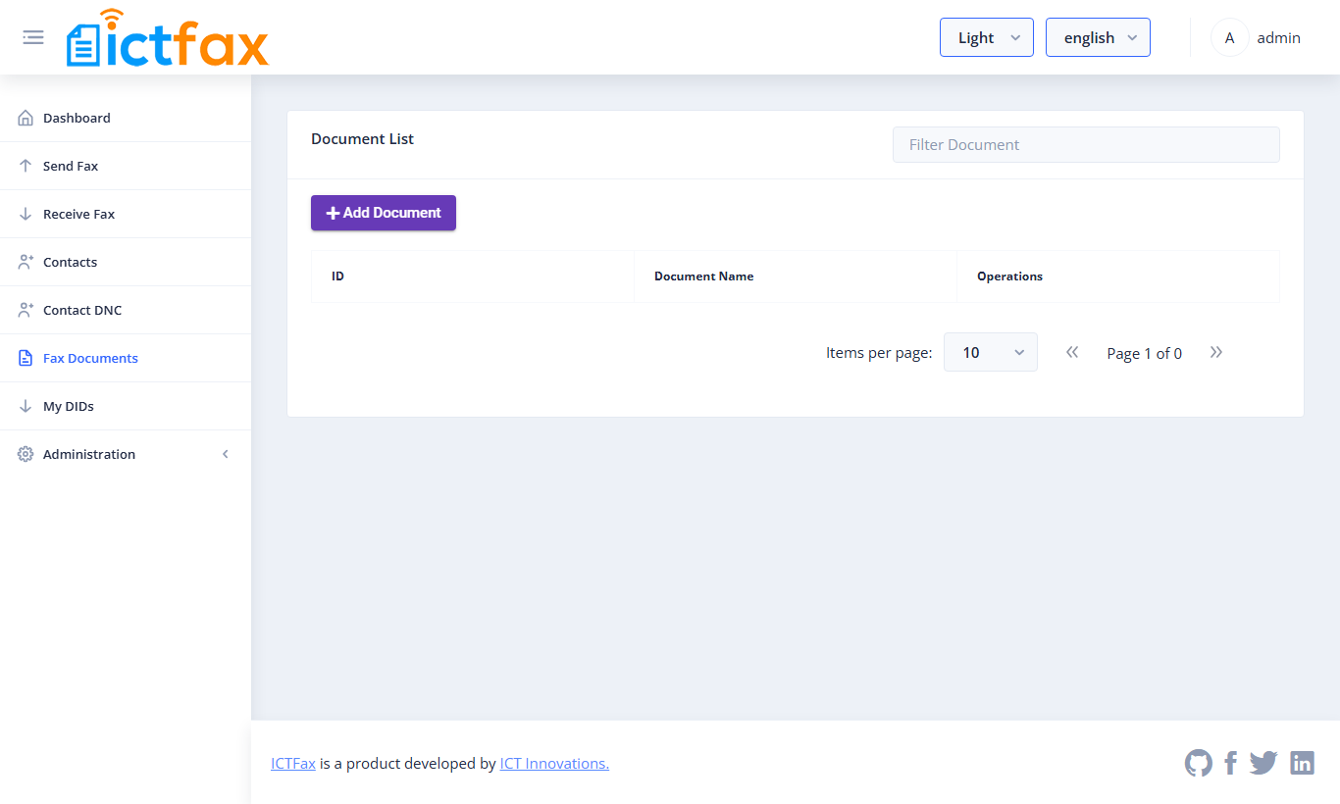
Task: Expand the Administration menu chevron
Action: click(x=226, y=454)
